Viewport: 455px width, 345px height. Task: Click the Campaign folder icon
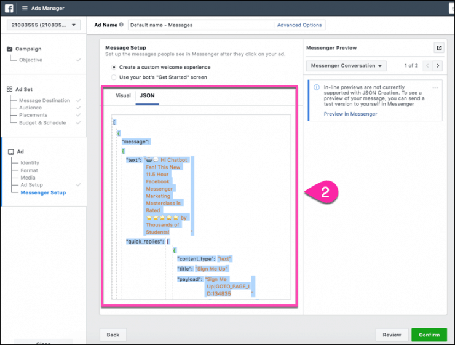[10, 49]
